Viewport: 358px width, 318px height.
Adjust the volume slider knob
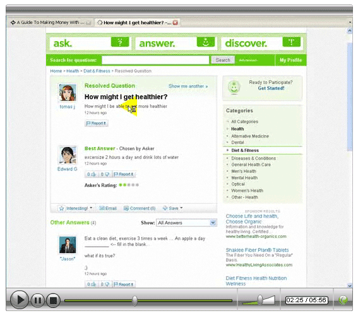click(260, 300)
